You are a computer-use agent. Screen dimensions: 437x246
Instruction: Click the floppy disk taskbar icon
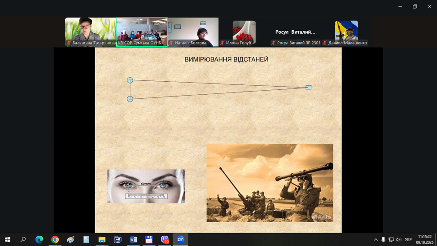(149, 240)
